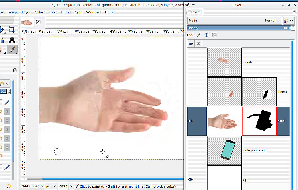Toggle lock alpha channel icon
298x190 pixels.
pyautogui.click(x=214, y=35)
